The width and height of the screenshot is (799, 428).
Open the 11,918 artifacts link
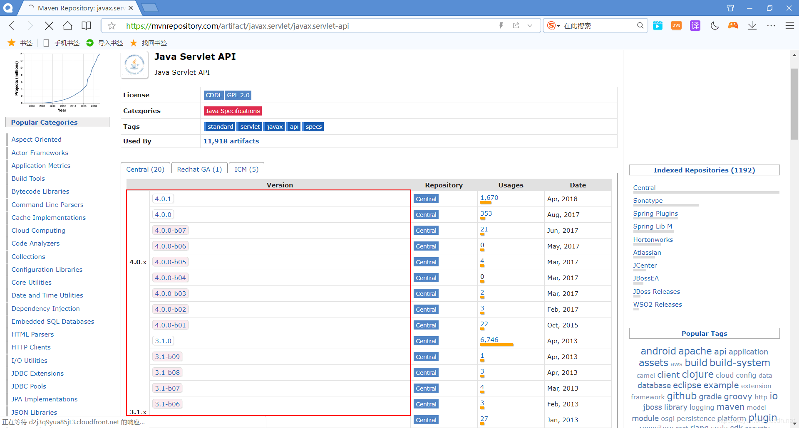(x=231, y=141)
